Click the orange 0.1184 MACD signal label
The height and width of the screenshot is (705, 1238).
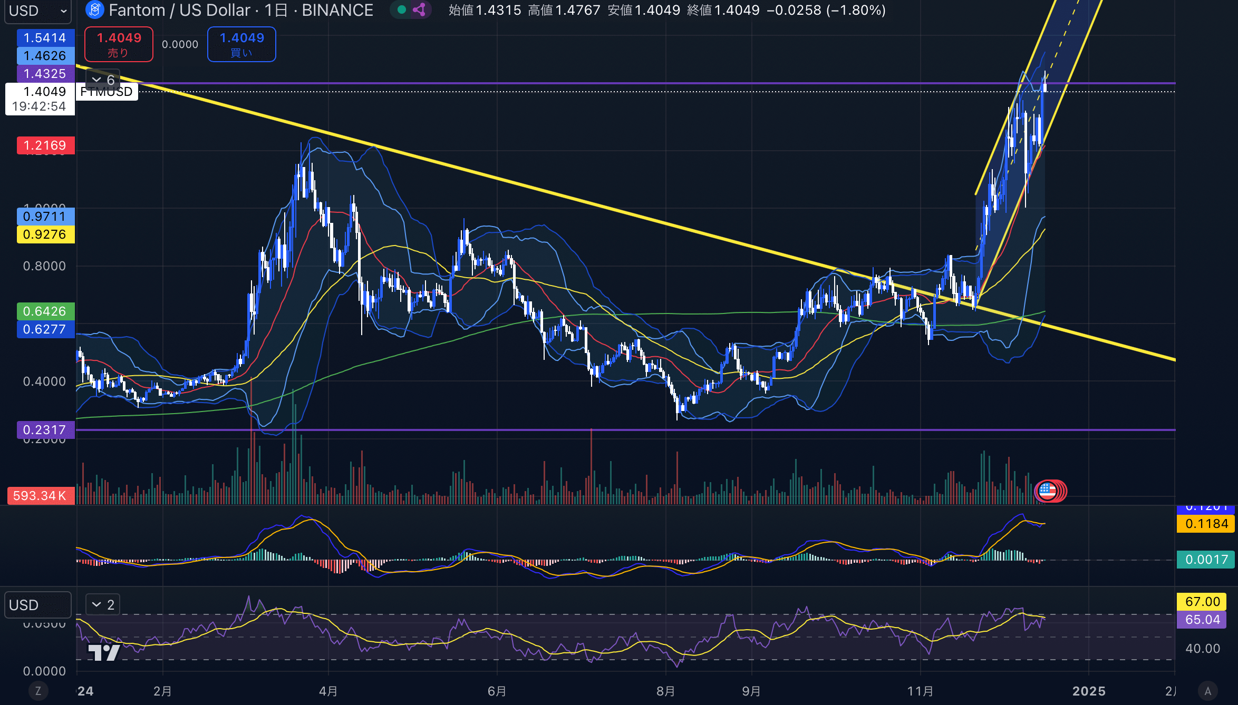(1206, 524)
